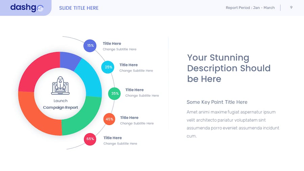Click the Campaign Report label
Image resolution: width=304 pixels, height=171 pixels.
pos(60,107)
